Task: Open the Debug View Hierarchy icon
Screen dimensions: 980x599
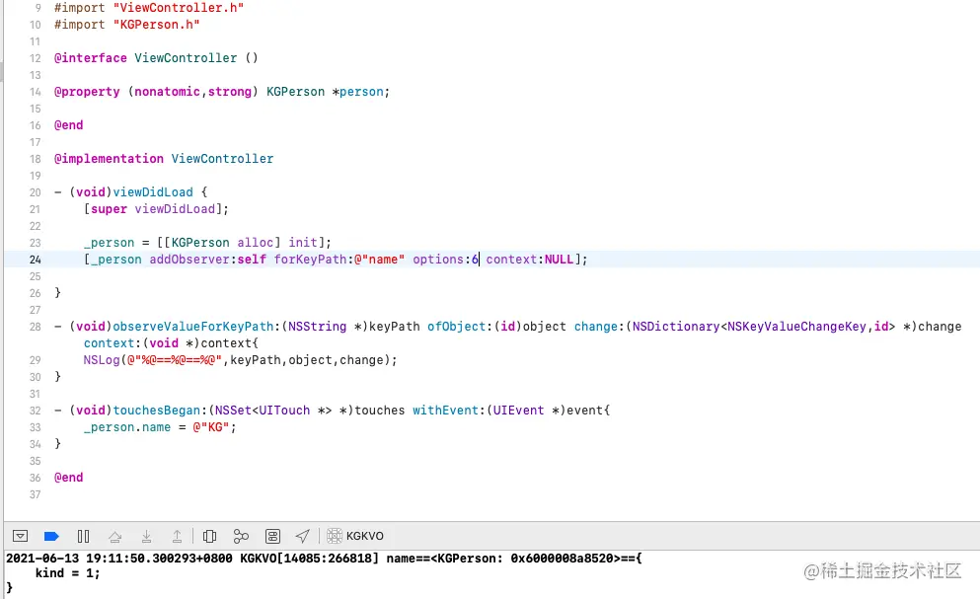Action: [210, 536]
